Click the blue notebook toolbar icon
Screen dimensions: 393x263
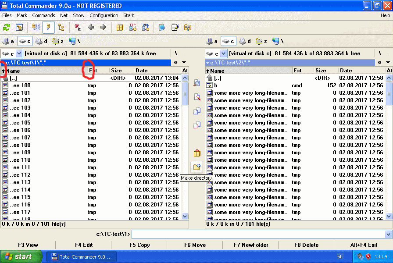coord(162,27)
